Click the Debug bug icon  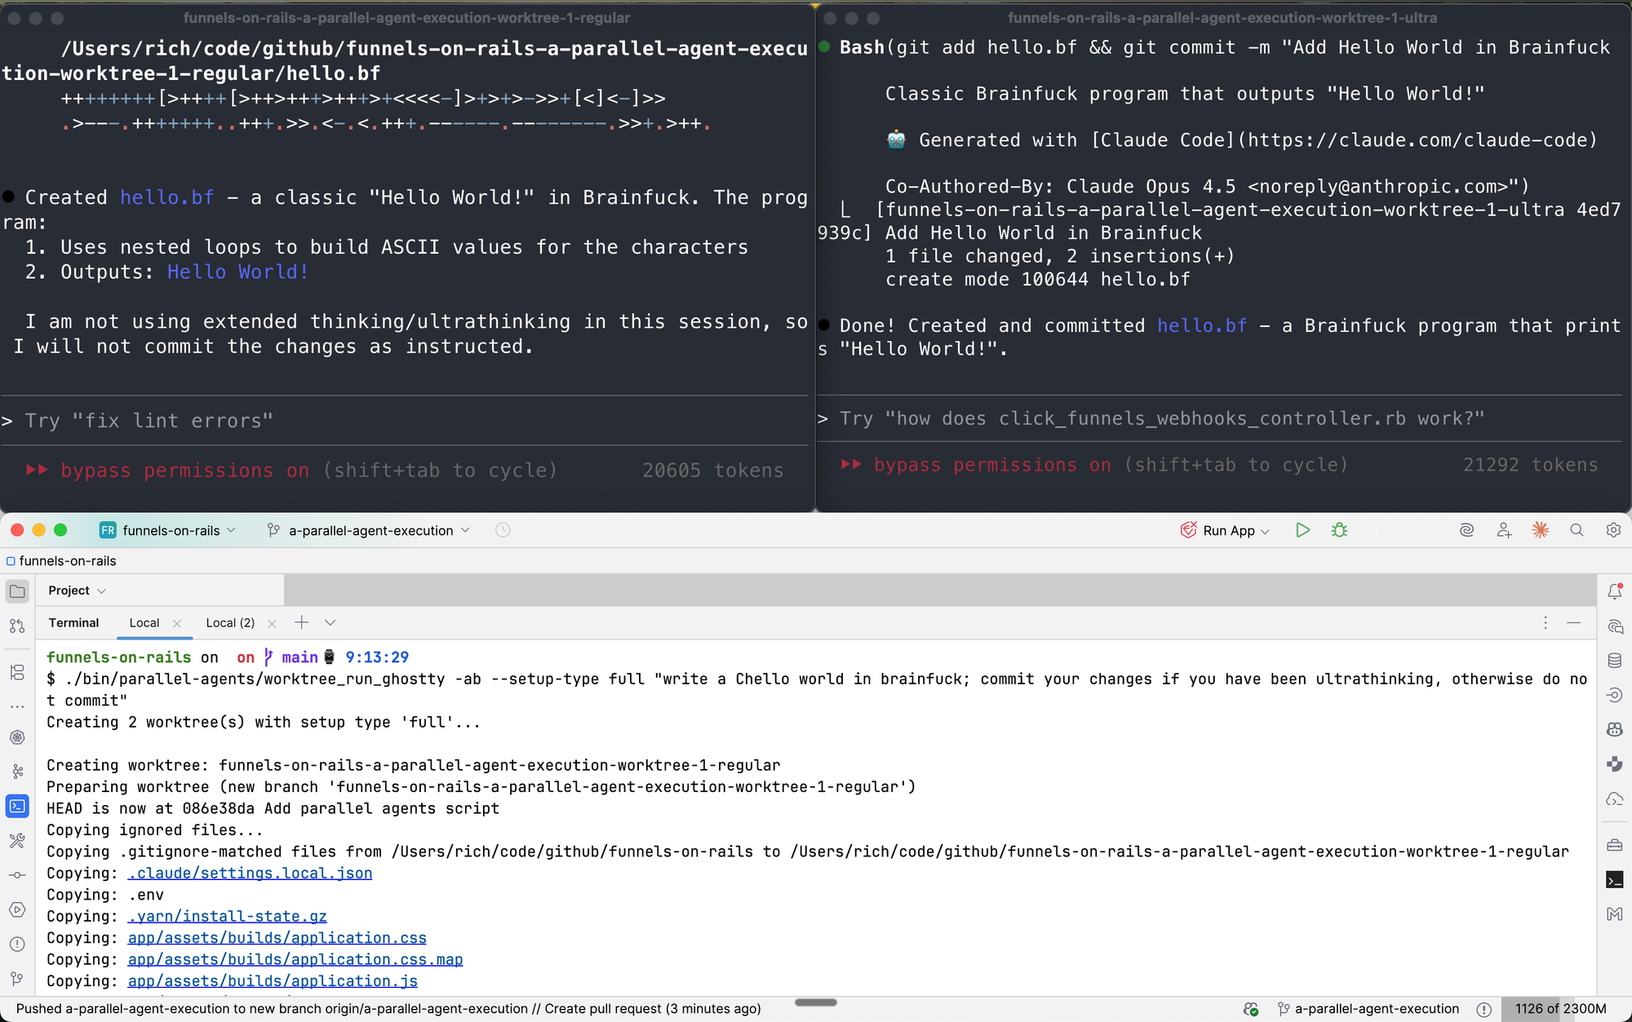point(1339,530)
